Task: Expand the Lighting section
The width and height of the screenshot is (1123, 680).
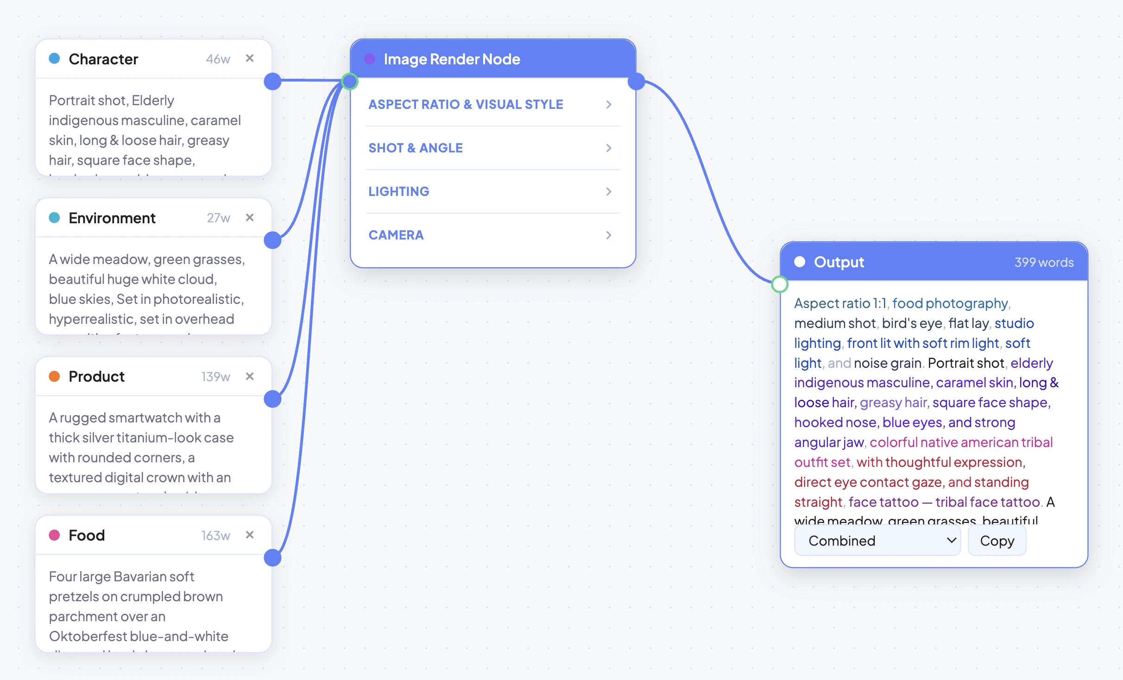Action: (x=492, y=191)
